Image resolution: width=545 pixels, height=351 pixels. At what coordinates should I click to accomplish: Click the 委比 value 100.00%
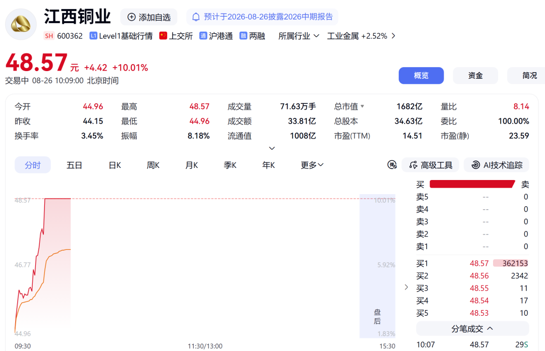pos(513,121)
